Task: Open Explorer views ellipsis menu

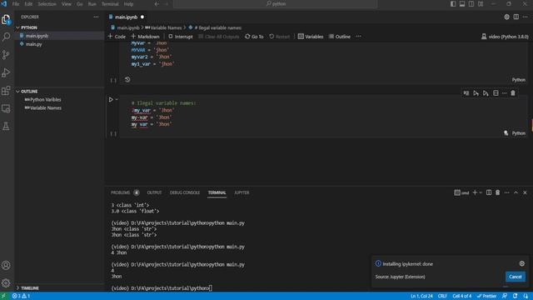Action: (x=97, y=17)
